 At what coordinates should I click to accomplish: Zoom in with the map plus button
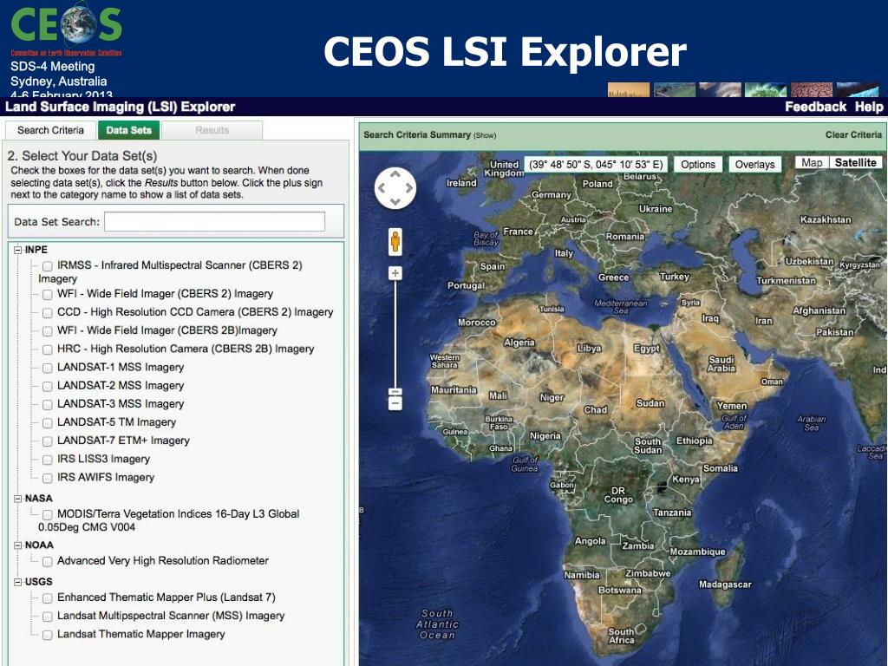[x=395, y=273]
